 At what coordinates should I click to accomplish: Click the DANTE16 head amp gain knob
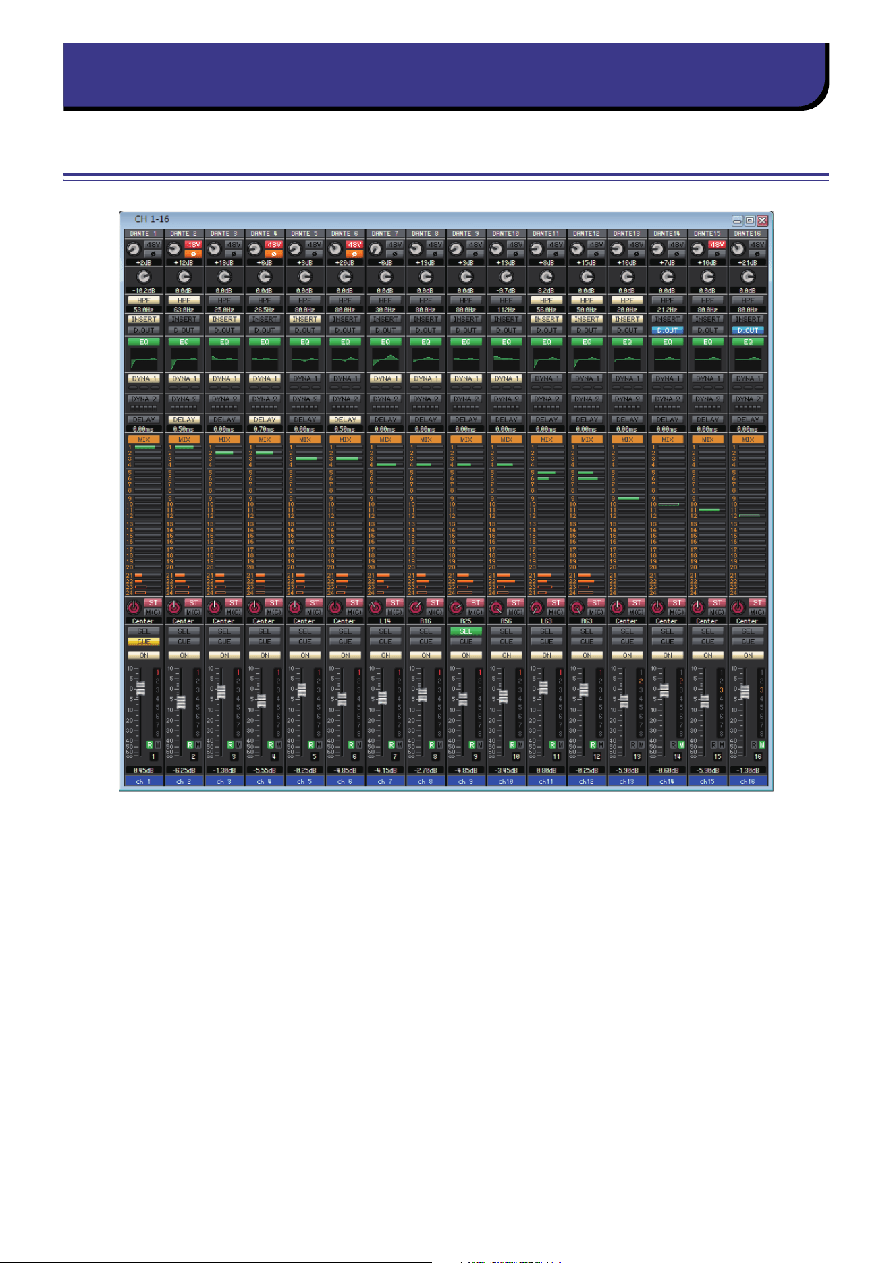[737, 248]
